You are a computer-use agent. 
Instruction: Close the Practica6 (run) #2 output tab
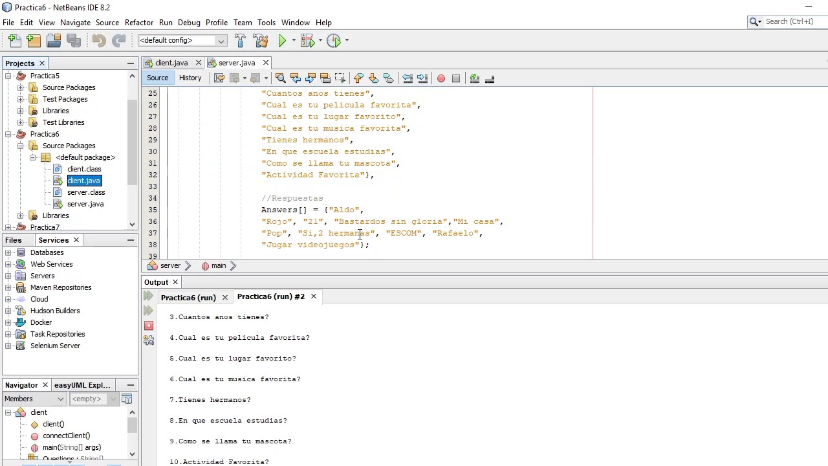click(313, 296)
